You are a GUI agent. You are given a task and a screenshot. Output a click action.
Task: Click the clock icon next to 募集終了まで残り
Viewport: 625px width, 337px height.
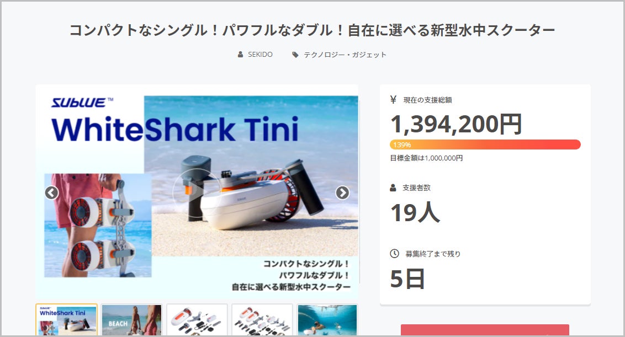coord(394,253)
